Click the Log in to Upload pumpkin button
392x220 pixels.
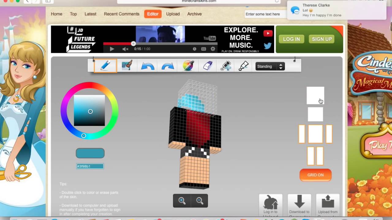270,205
